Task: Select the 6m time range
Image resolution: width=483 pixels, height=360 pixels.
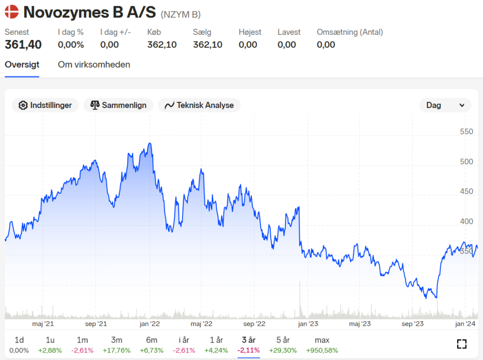Action: 151,344
